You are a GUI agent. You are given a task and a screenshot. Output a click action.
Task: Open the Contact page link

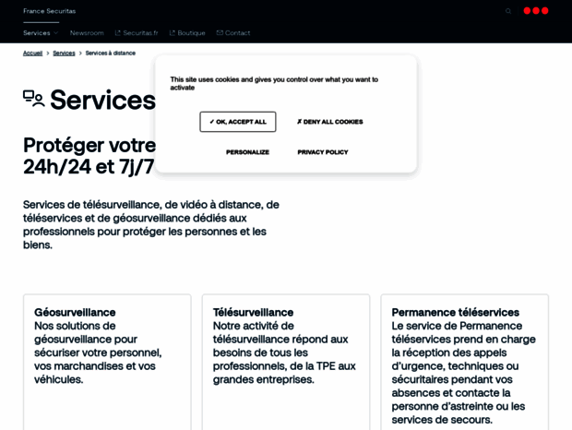point(237,33)
